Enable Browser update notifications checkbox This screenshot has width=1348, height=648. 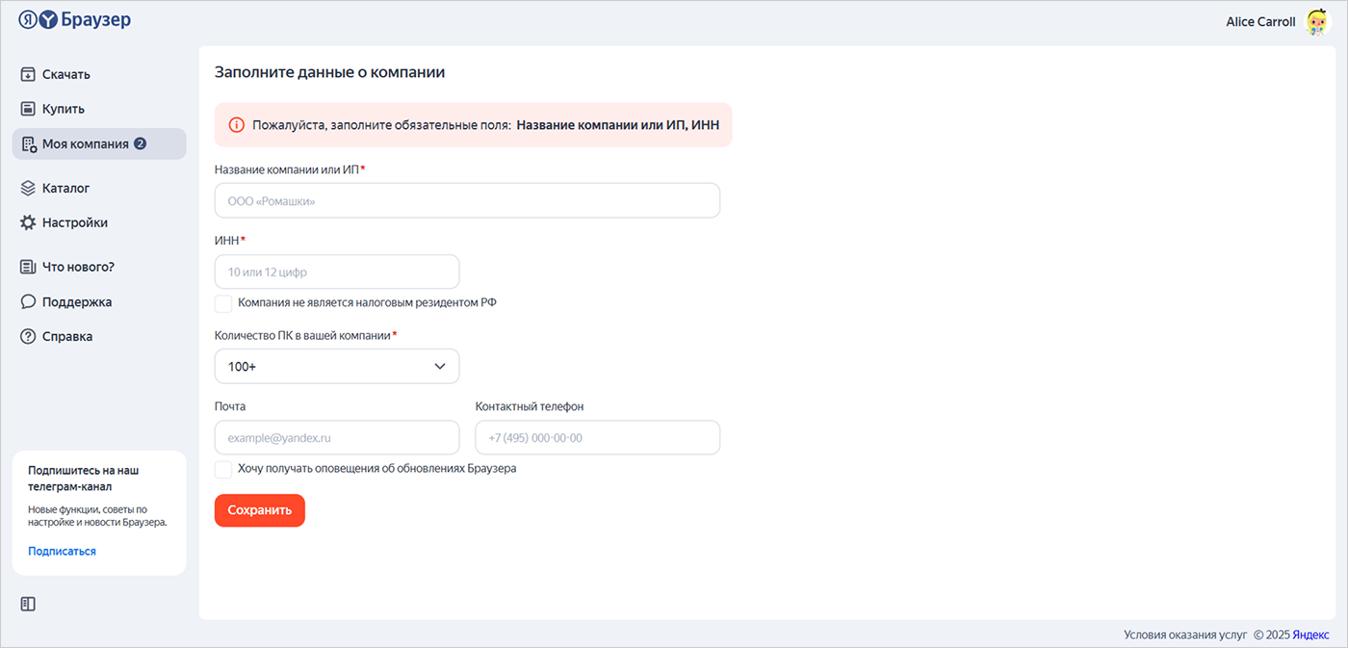[x=223, y=470]
